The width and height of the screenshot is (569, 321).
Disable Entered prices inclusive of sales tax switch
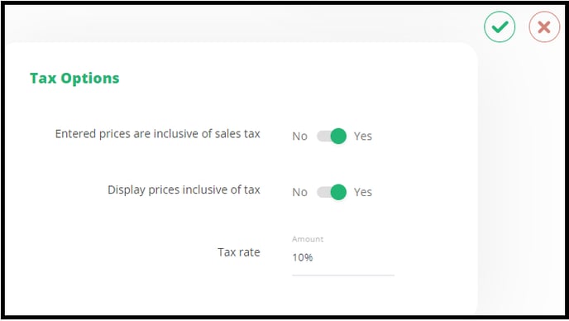tap(332, 137)
